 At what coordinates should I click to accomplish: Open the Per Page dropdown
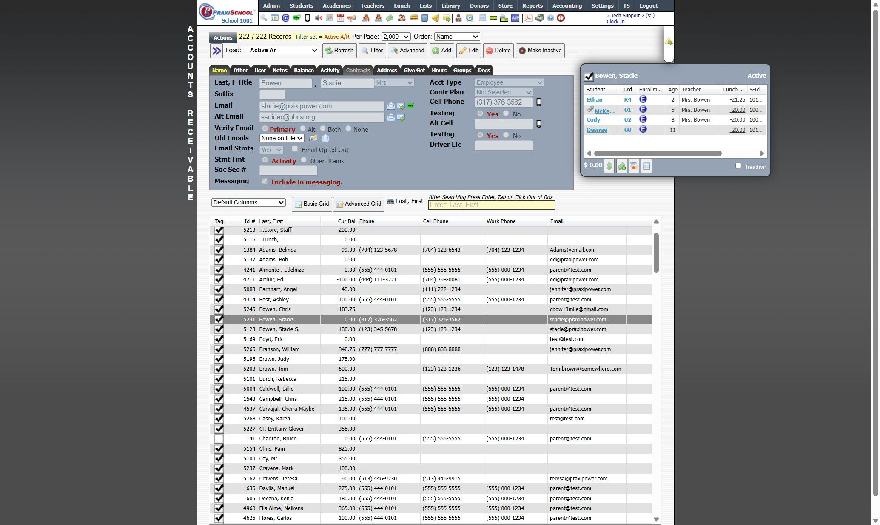[396, 37]
